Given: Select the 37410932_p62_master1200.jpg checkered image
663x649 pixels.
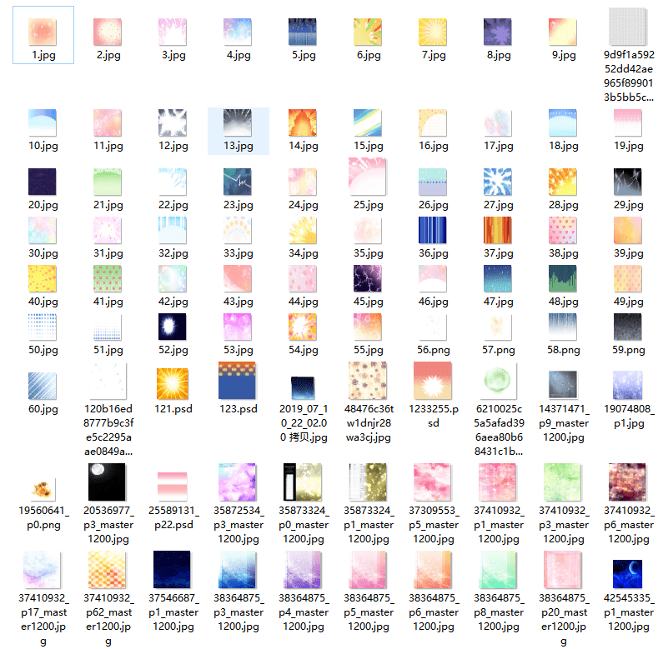Looking at the screenshot, I should (108, 572).
